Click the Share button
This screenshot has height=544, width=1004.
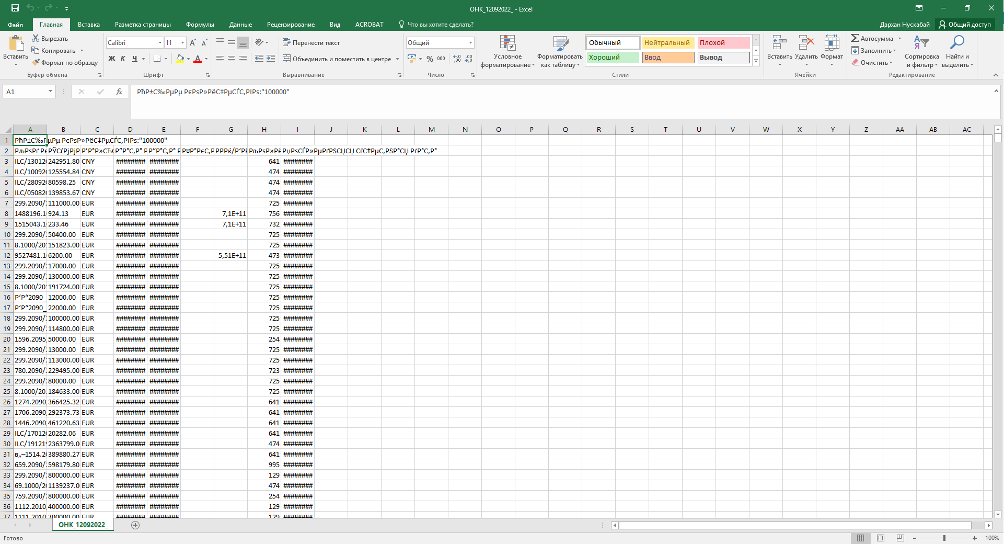pos(965,25)
